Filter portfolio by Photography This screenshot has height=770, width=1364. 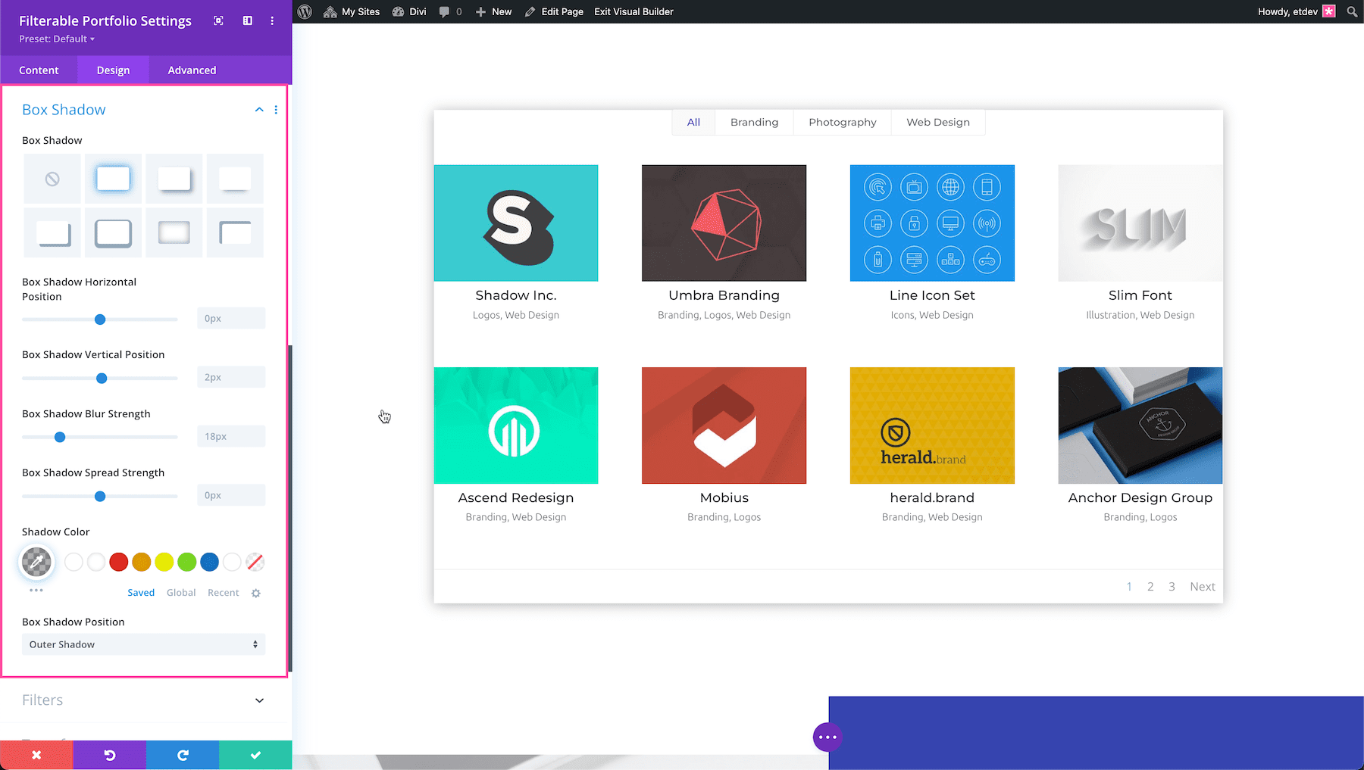point(842,123)
